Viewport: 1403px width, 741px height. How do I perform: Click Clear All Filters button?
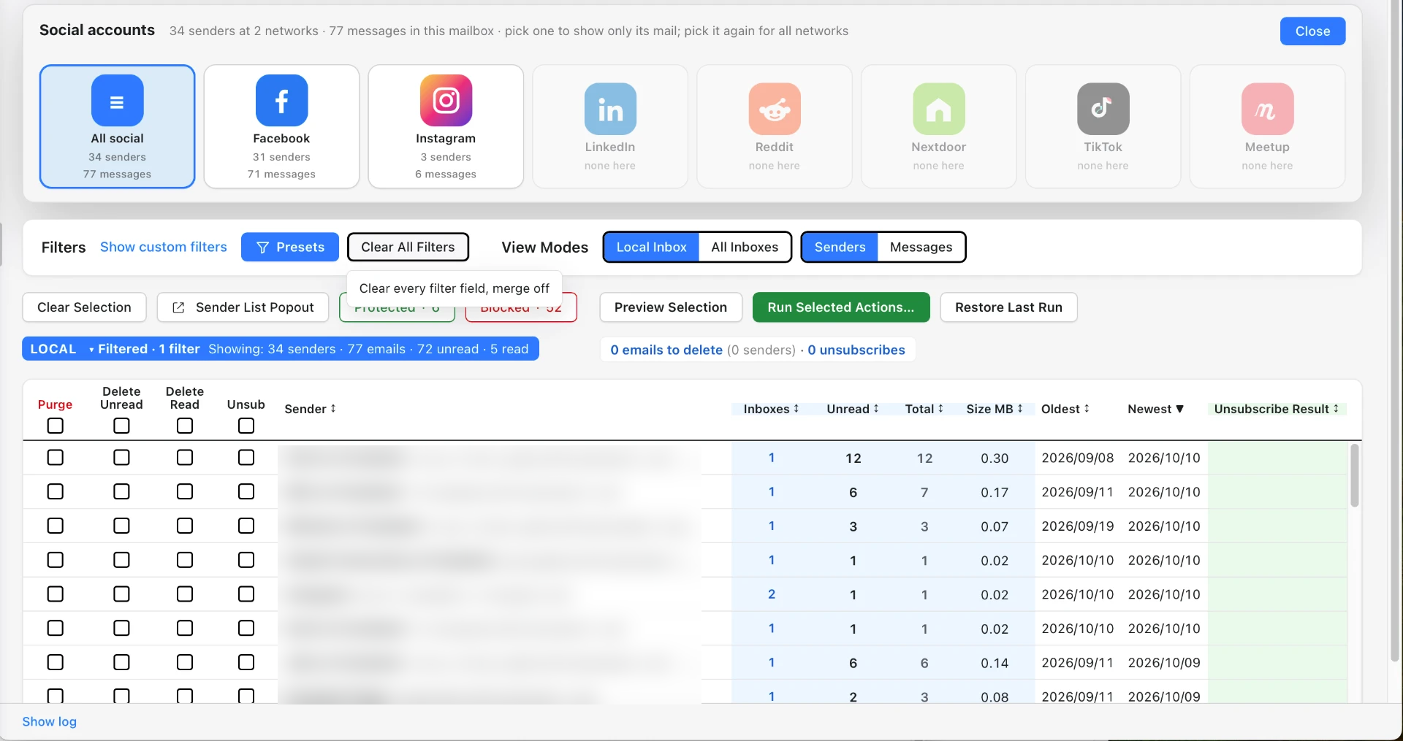[x=408, y=247]
